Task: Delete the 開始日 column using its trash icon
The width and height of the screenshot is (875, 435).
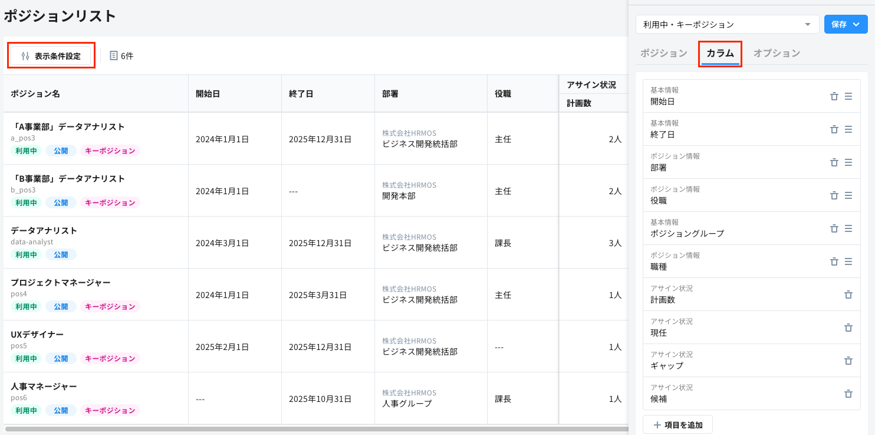Action: (834, 96)
